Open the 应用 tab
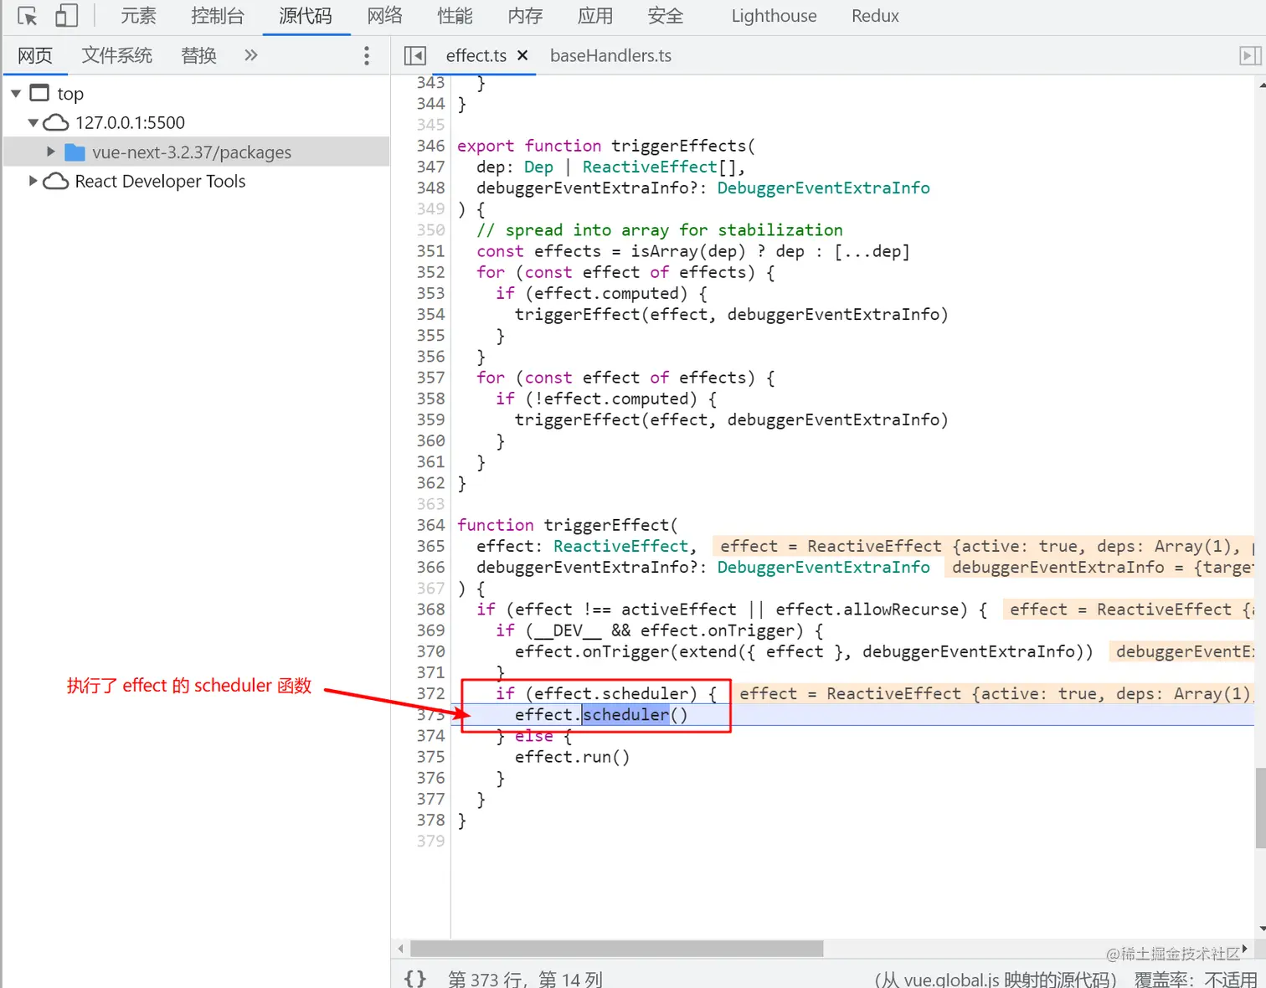 coord(595,16)
